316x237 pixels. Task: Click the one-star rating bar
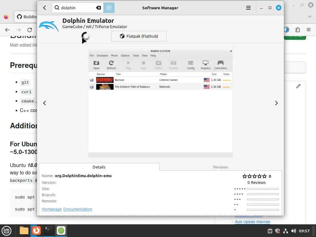263,210
